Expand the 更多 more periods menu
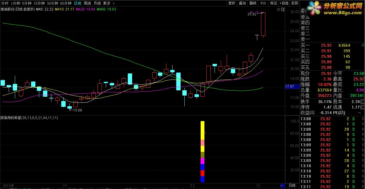Image resolution: width=365 pixels, height=189 pixels. [x=109, y=3]
